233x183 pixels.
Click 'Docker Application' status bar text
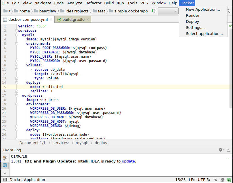pyautogui.click(x=27, y=180)
